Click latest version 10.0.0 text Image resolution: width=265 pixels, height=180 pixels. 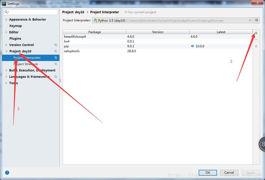200,46
